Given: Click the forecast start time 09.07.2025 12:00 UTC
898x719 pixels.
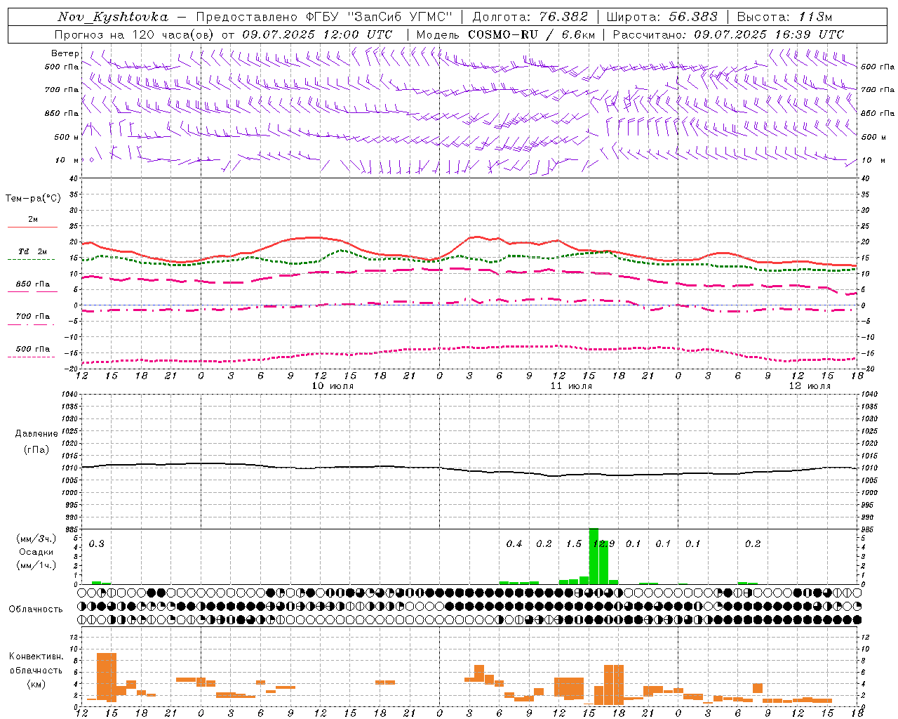Looking at the screenshot, I should (317, 34).
